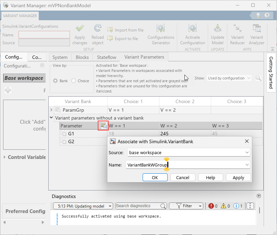Close the Associate with Simulink.VariantBank dialog
The height and width of the screenshot is (235, 277).
tap(247, 141)
